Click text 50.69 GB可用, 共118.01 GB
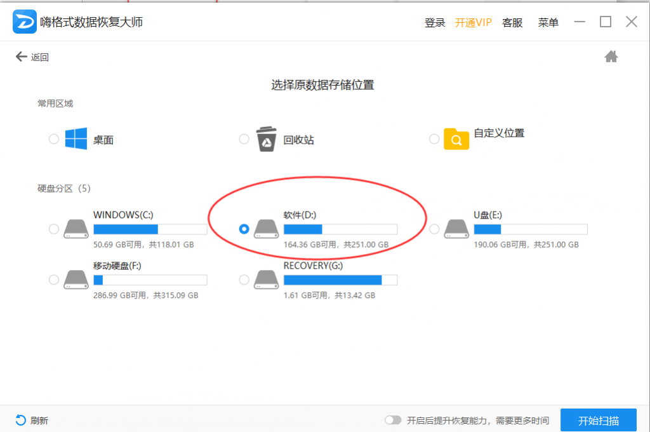 143,245
